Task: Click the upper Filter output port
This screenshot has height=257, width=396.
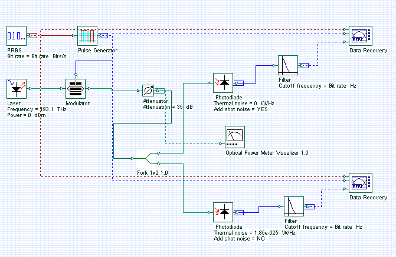Action: point(303,65)
